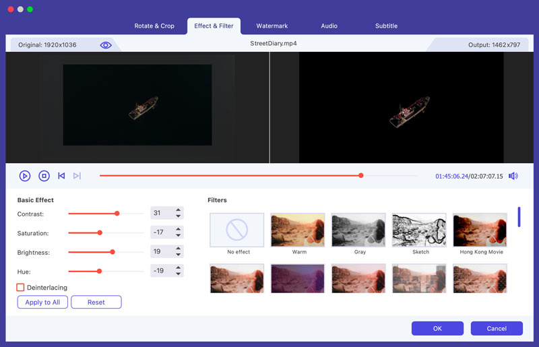Skip to next frame
Image resolution: width=539 pixels, height=347 pixels.
click(77, 176)
